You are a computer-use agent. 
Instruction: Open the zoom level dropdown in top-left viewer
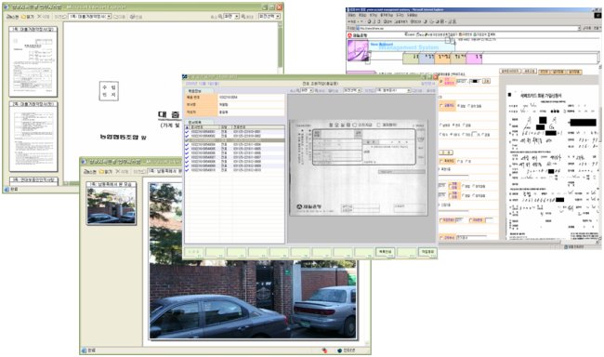[231, 17]
